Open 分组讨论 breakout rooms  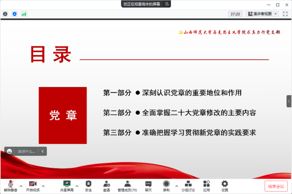click(188, 184)
